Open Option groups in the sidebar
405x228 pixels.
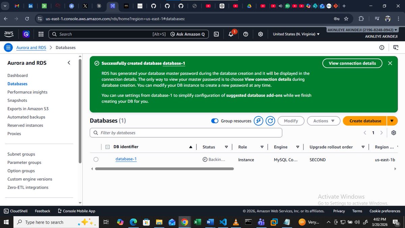21,171
